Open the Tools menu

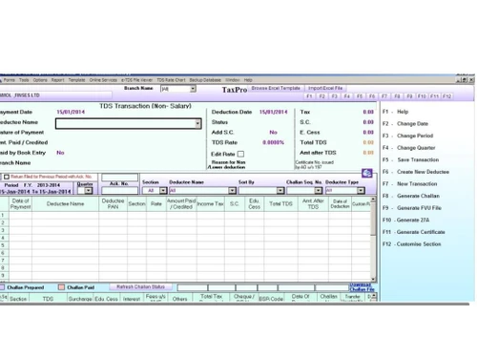click(24, 80)
